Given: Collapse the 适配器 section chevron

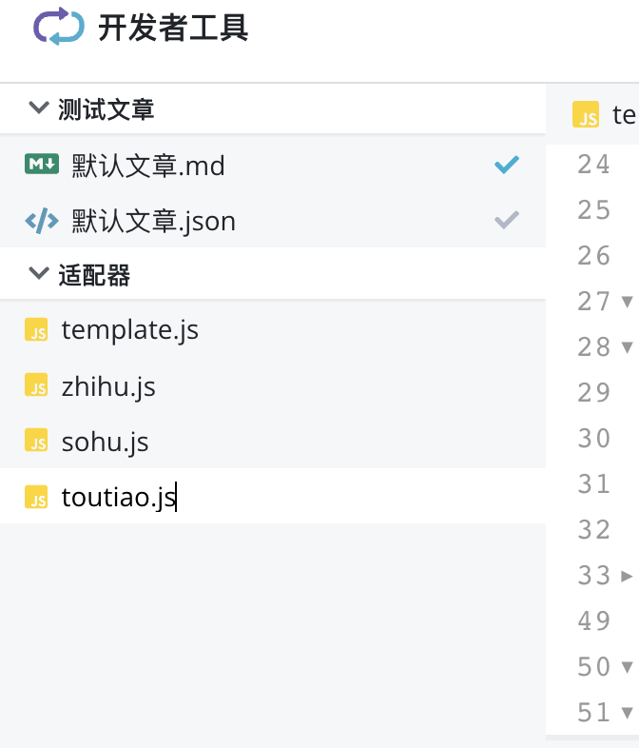Looking at the screenshot, I should [39, 273].
